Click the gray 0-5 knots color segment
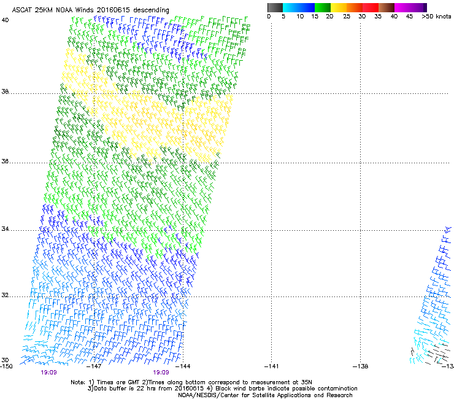454x399 pixels. (x=275, y=7)
